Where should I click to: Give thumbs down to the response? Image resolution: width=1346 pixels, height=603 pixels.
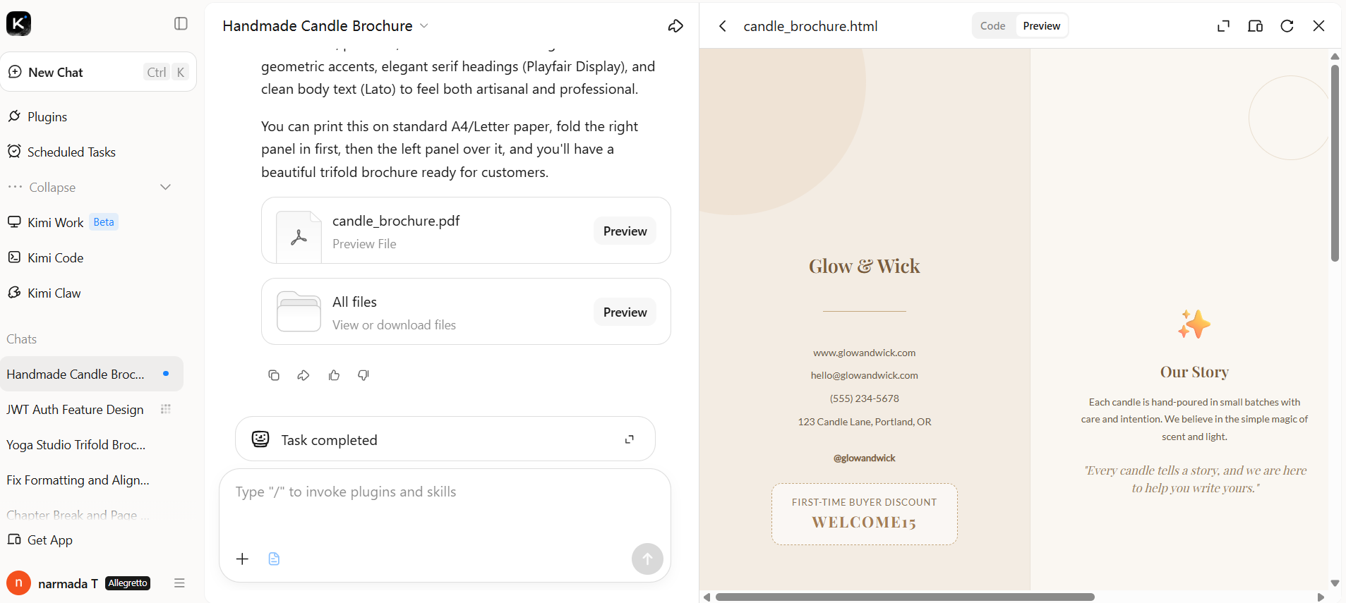(x=363, y=375)
